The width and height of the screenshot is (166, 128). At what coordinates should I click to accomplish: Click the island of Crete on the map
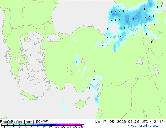29,95
